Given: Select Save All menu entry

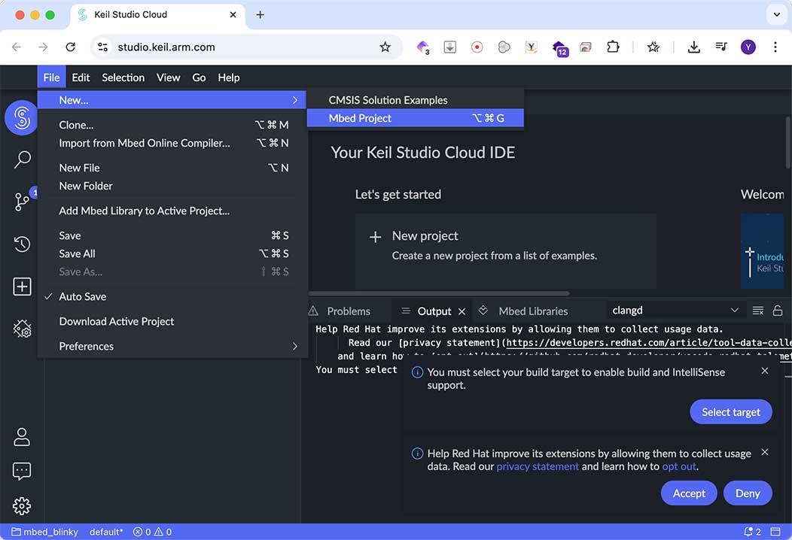Looking at the screenshot, I should coord(172,253).
